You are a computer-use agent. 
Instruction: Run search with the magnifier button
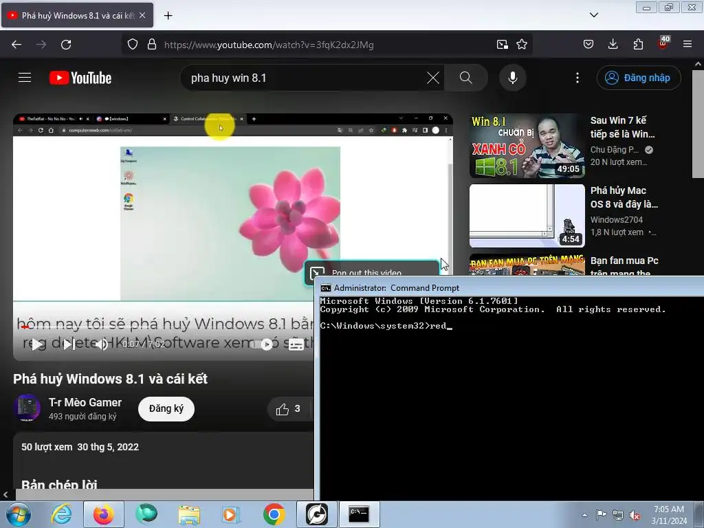(466, 78)
